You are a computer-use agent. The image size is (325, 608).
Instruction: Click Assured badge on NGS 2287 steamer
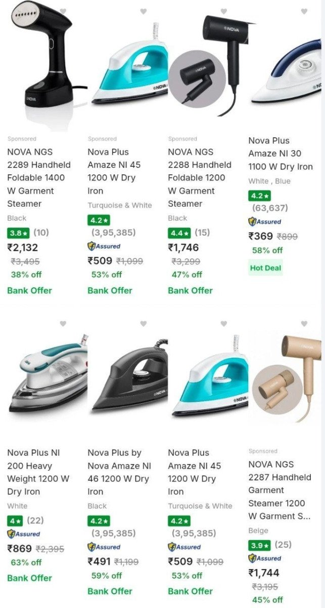[x=264, y=558]
